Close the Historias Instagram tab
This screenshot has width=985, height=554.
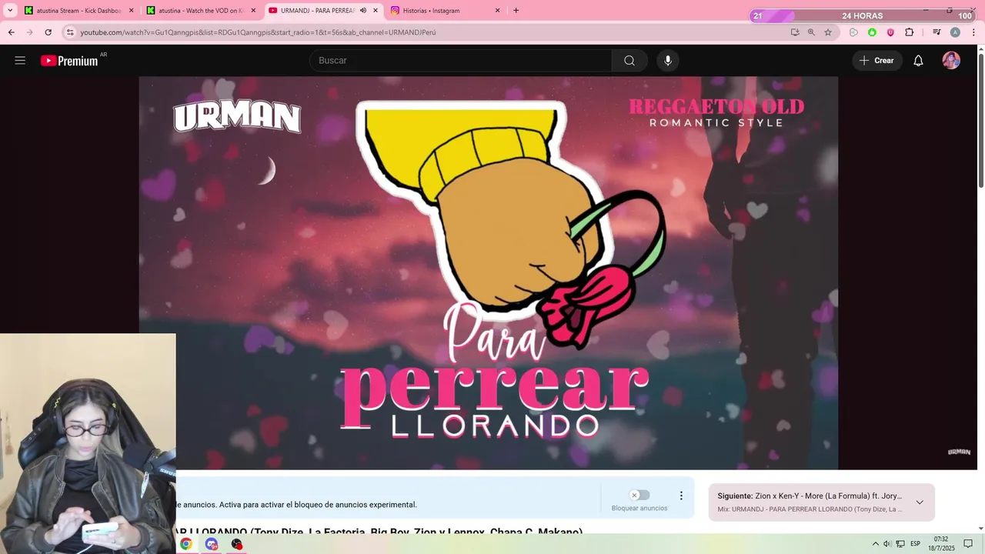[498, 11]
